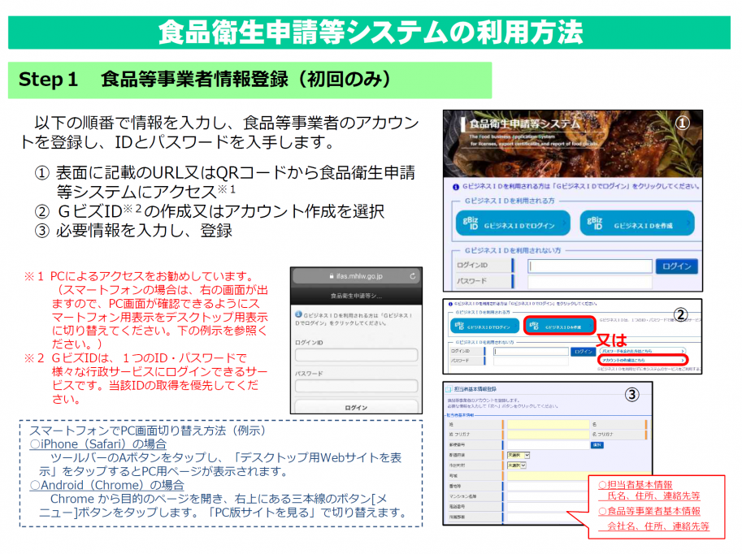
Task: Click the reload icon in phone address bar
Action: coord(413,276)
